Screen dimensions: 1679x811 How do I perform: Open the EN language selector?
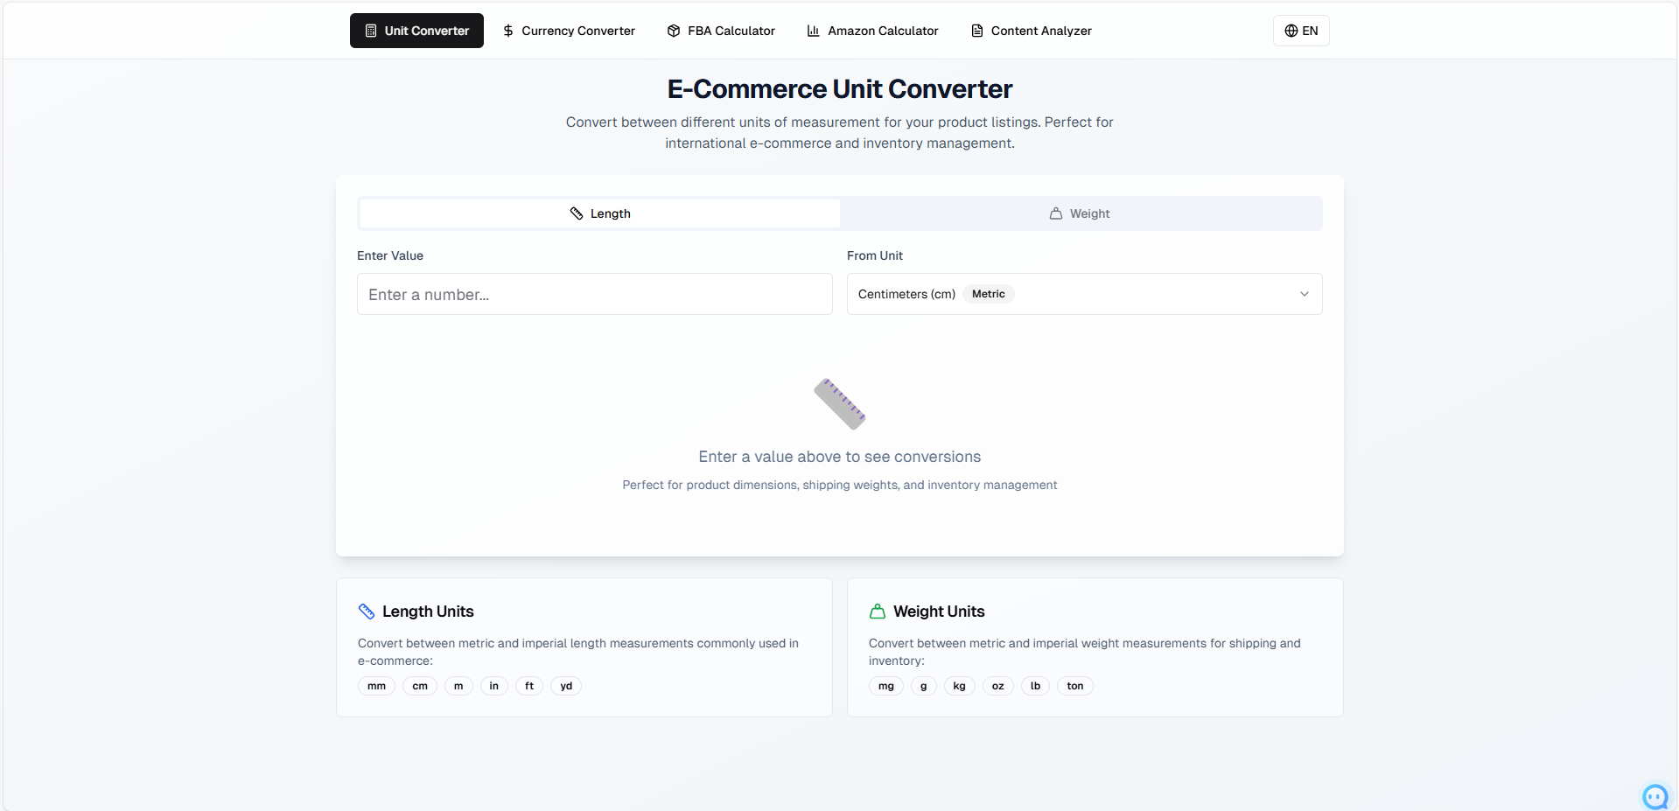1301,31
